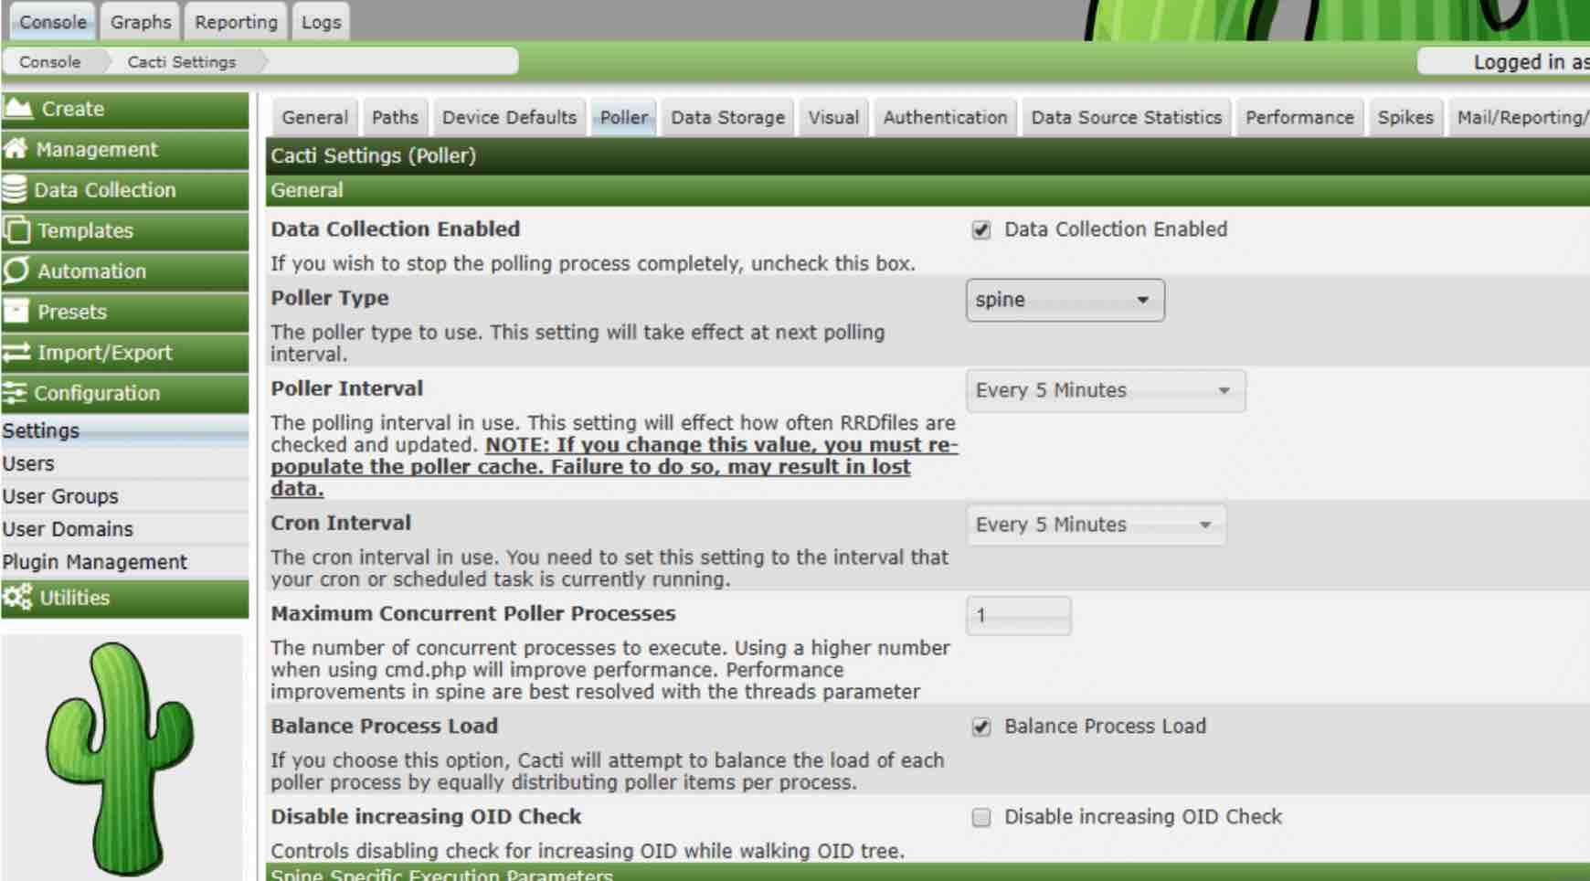This screenshot has height=881, width=1590.
Task: Open the Visual settings tab
Action: pyautogui.click(x=833, y=118)
